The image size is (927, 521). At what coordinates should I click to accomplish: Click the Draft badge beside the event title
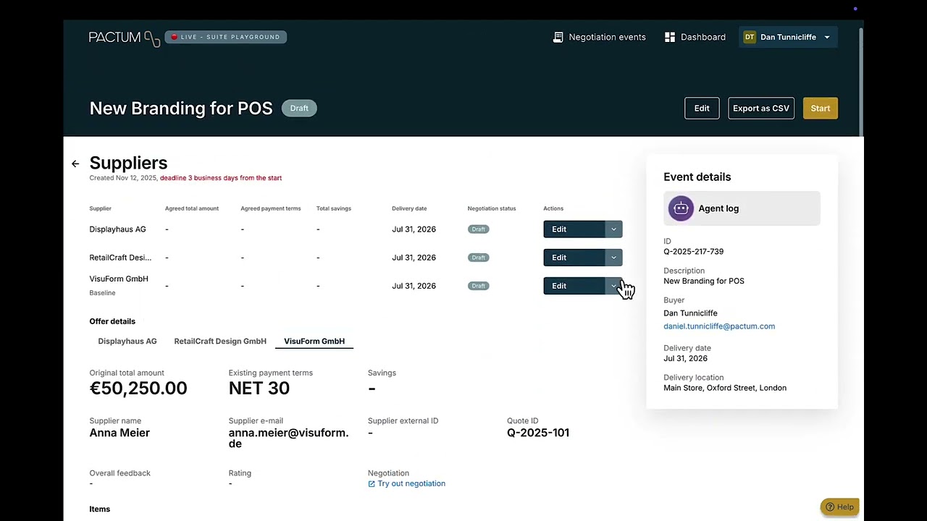pos(299,109)
